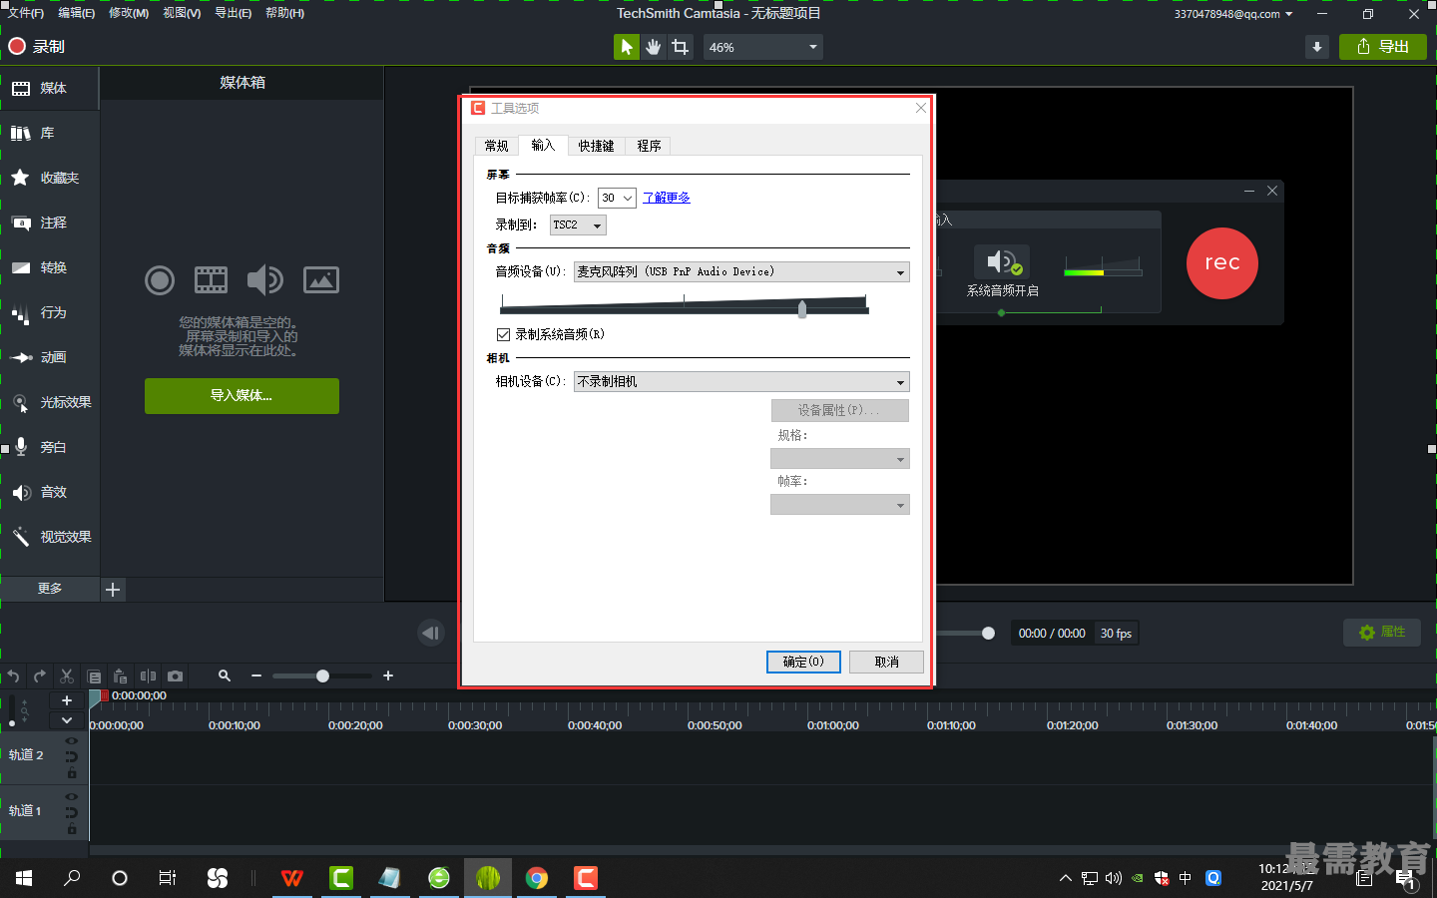Open the 音效 (Audio Effects) panel
1437x898 pixels.
click(50, 493)
